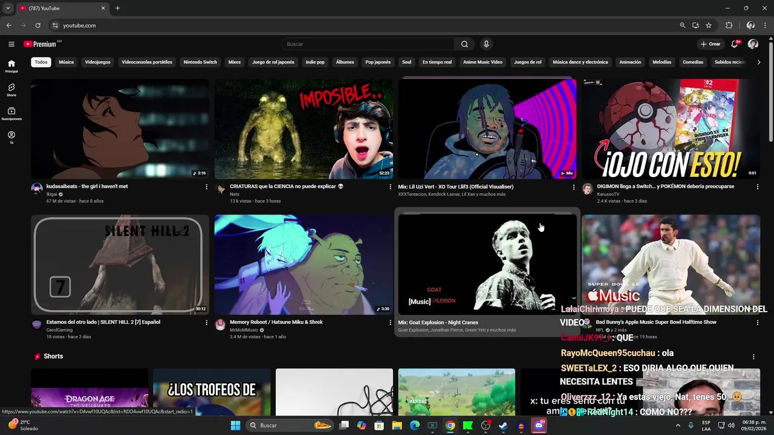Open Shorts in the sidebar

[x=11, y=90]
